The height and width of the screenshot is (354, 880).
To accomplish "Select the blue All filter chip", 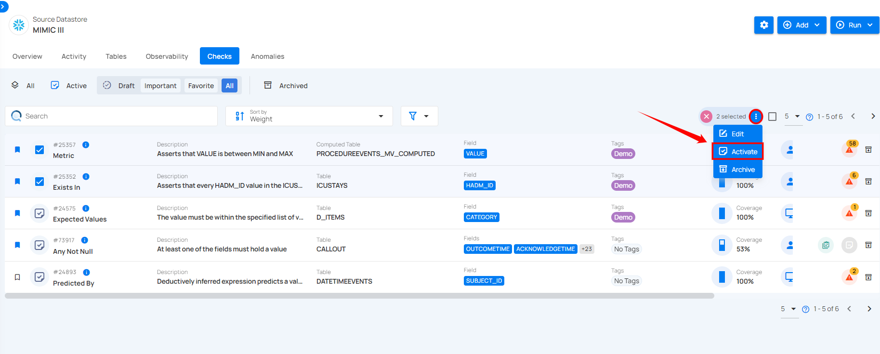I will (229, 86).
